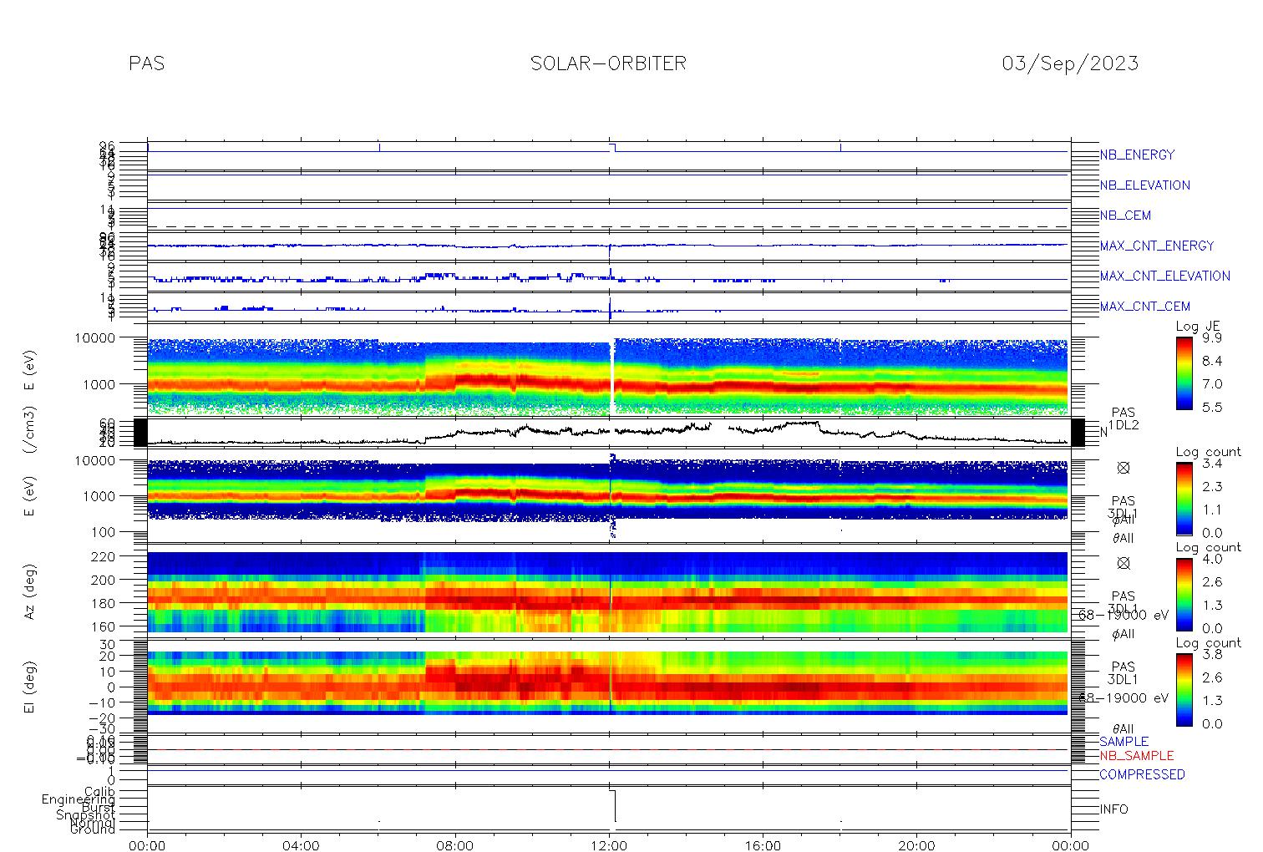Click the Log count color bar topped 4.0
The image size is (1263, 852).
click(1184, 594)
